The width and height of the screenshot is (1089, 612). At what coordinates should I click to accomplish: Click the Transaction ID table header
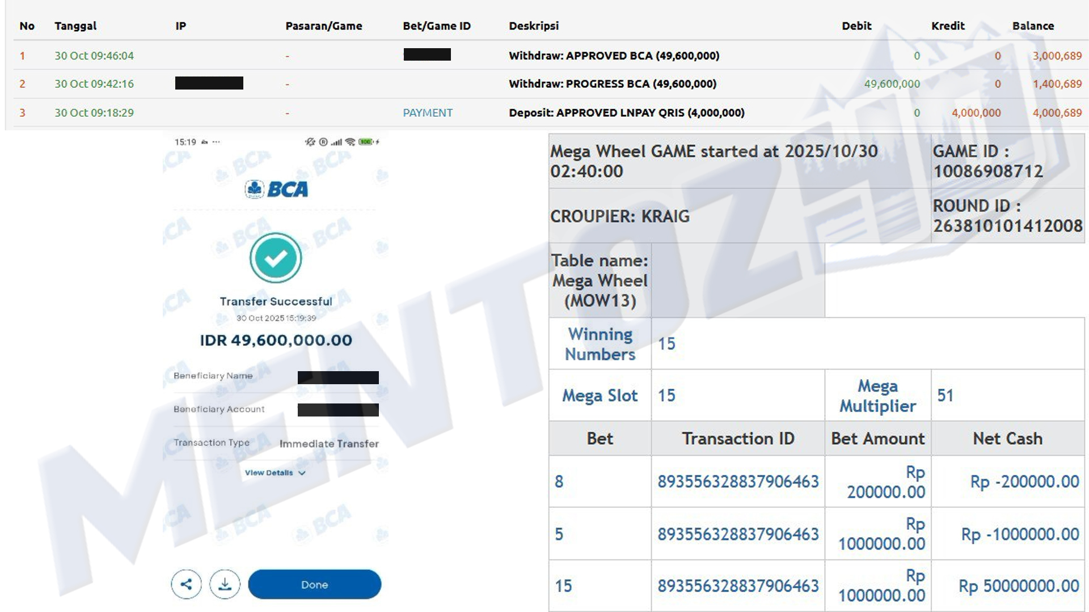coord(737,439)
